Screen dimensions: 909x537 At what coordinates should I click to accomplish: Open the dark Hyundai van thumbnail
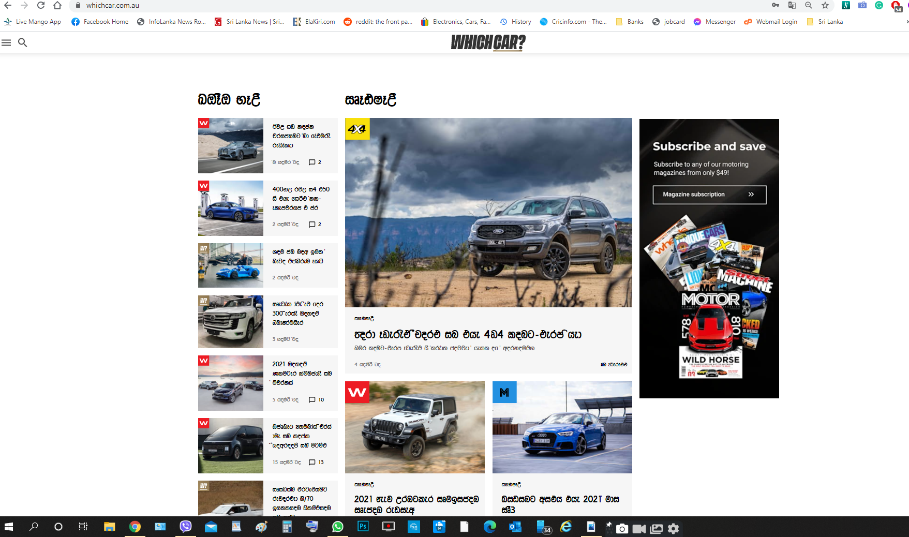[x=231, y=445]
